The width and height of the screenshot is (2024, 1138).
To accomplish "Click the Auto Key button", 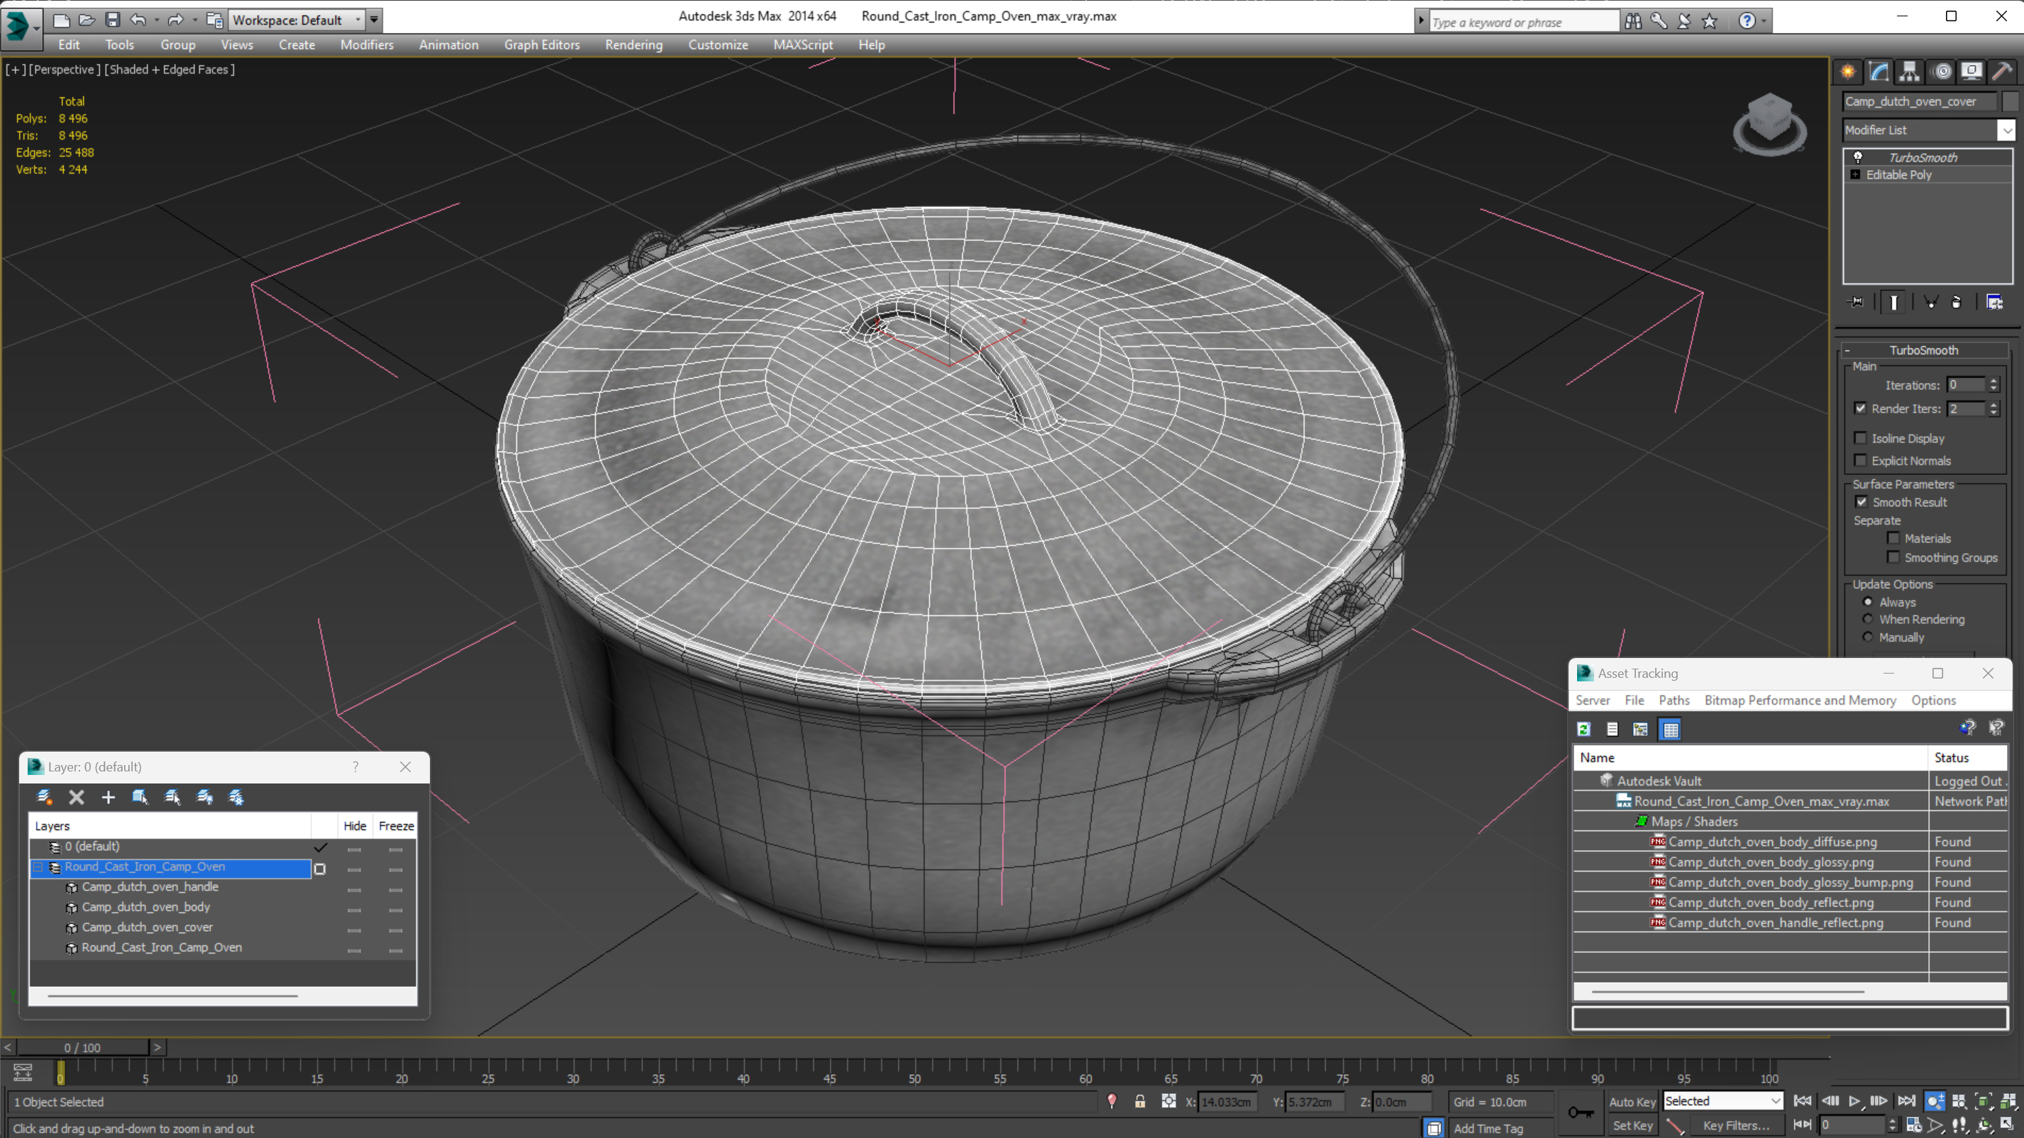I will click(x=1631, y=1102).
